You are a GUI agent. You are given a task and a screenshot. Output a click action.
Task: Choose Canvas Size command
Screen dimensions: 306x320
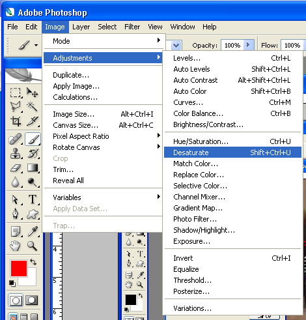tap(103, 125)
